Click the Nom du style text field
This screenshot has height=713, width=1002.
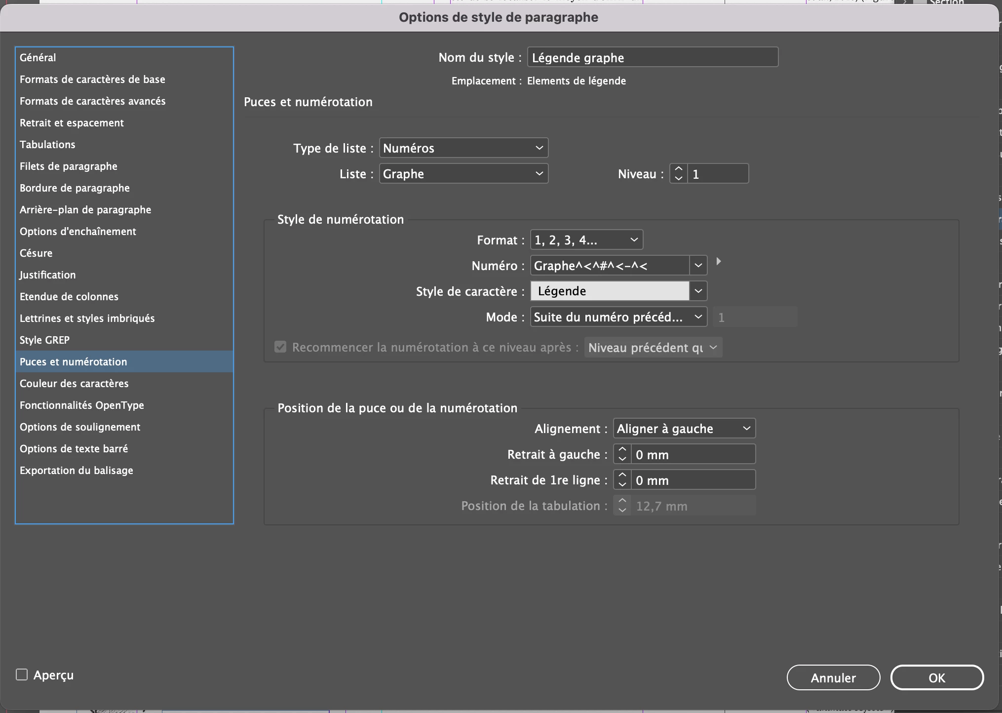[x=652, y=57]
